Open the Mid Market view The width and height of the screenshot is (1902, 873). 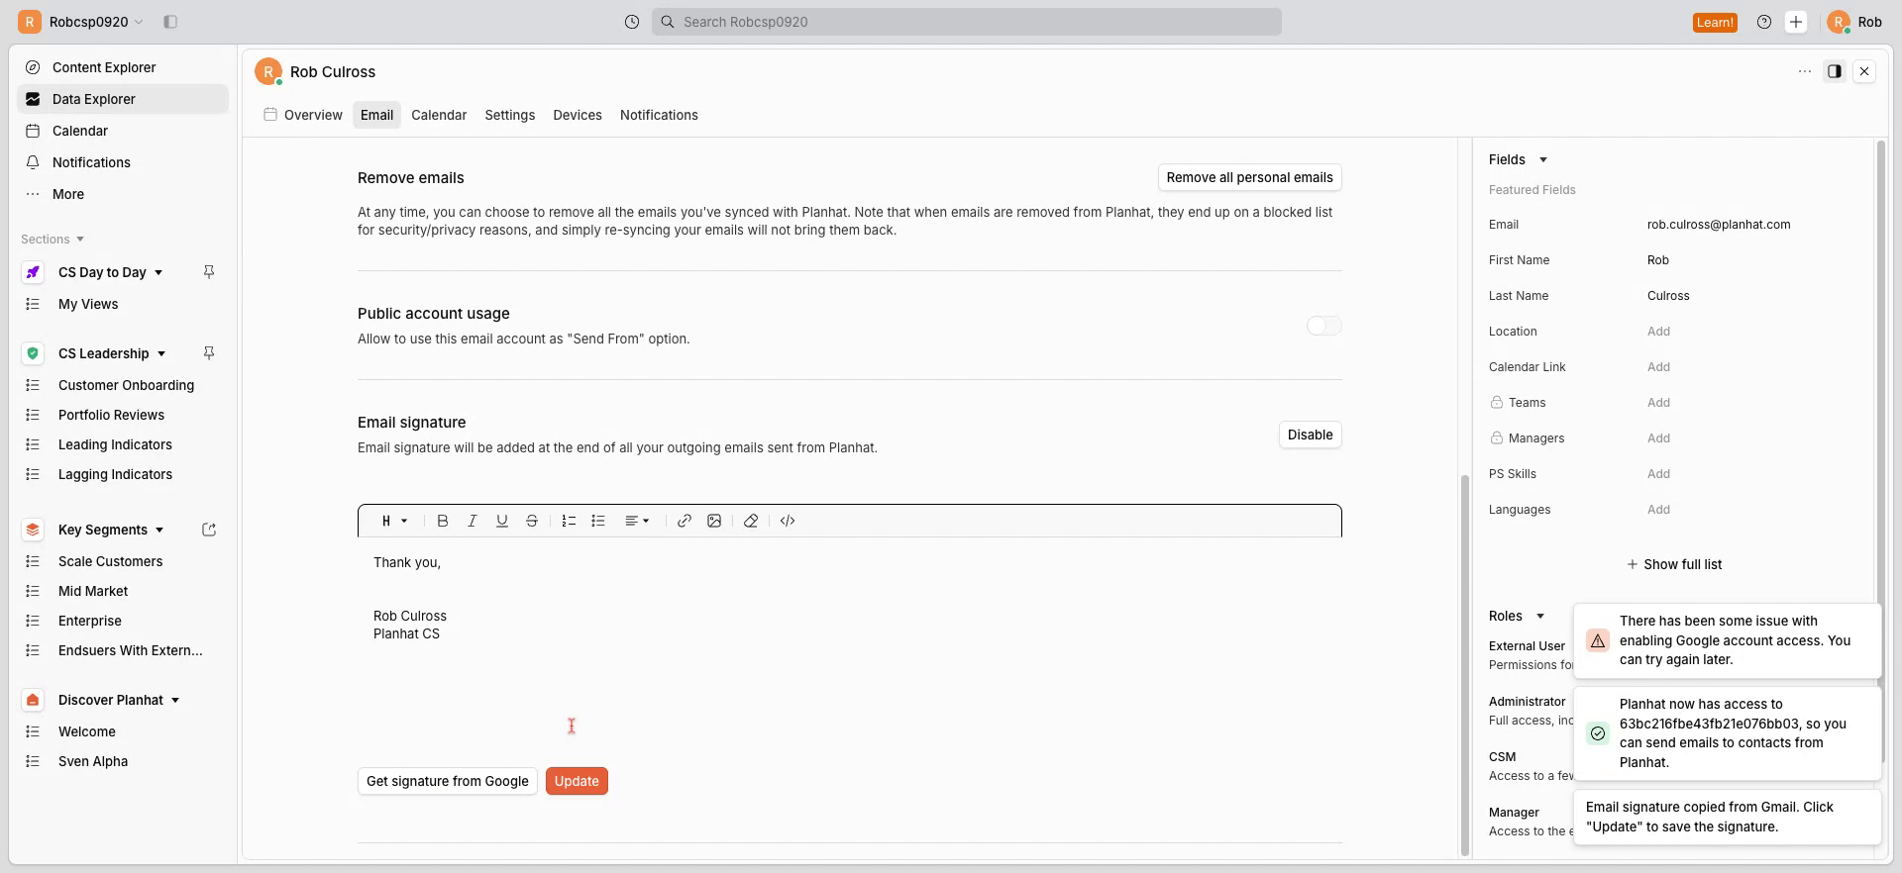(93, 591)
